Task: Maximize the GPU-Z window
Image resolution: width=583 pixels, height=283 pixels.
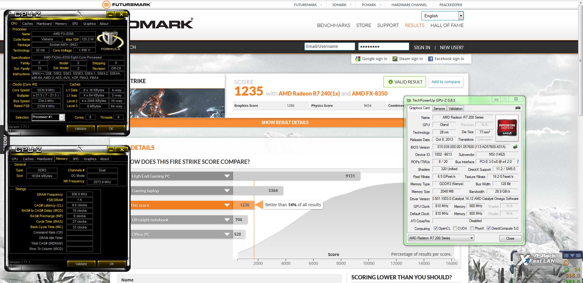Action: pyautogui.click(x=505, y=99)
